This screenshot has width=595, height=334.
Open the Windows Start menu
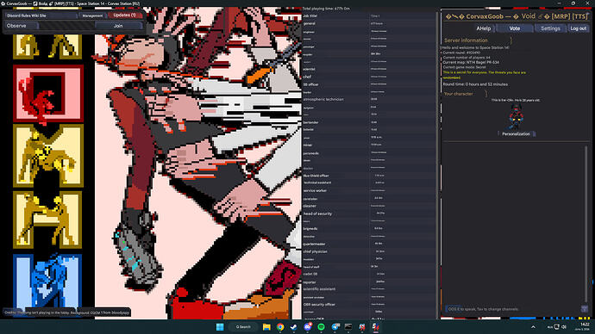220,327
